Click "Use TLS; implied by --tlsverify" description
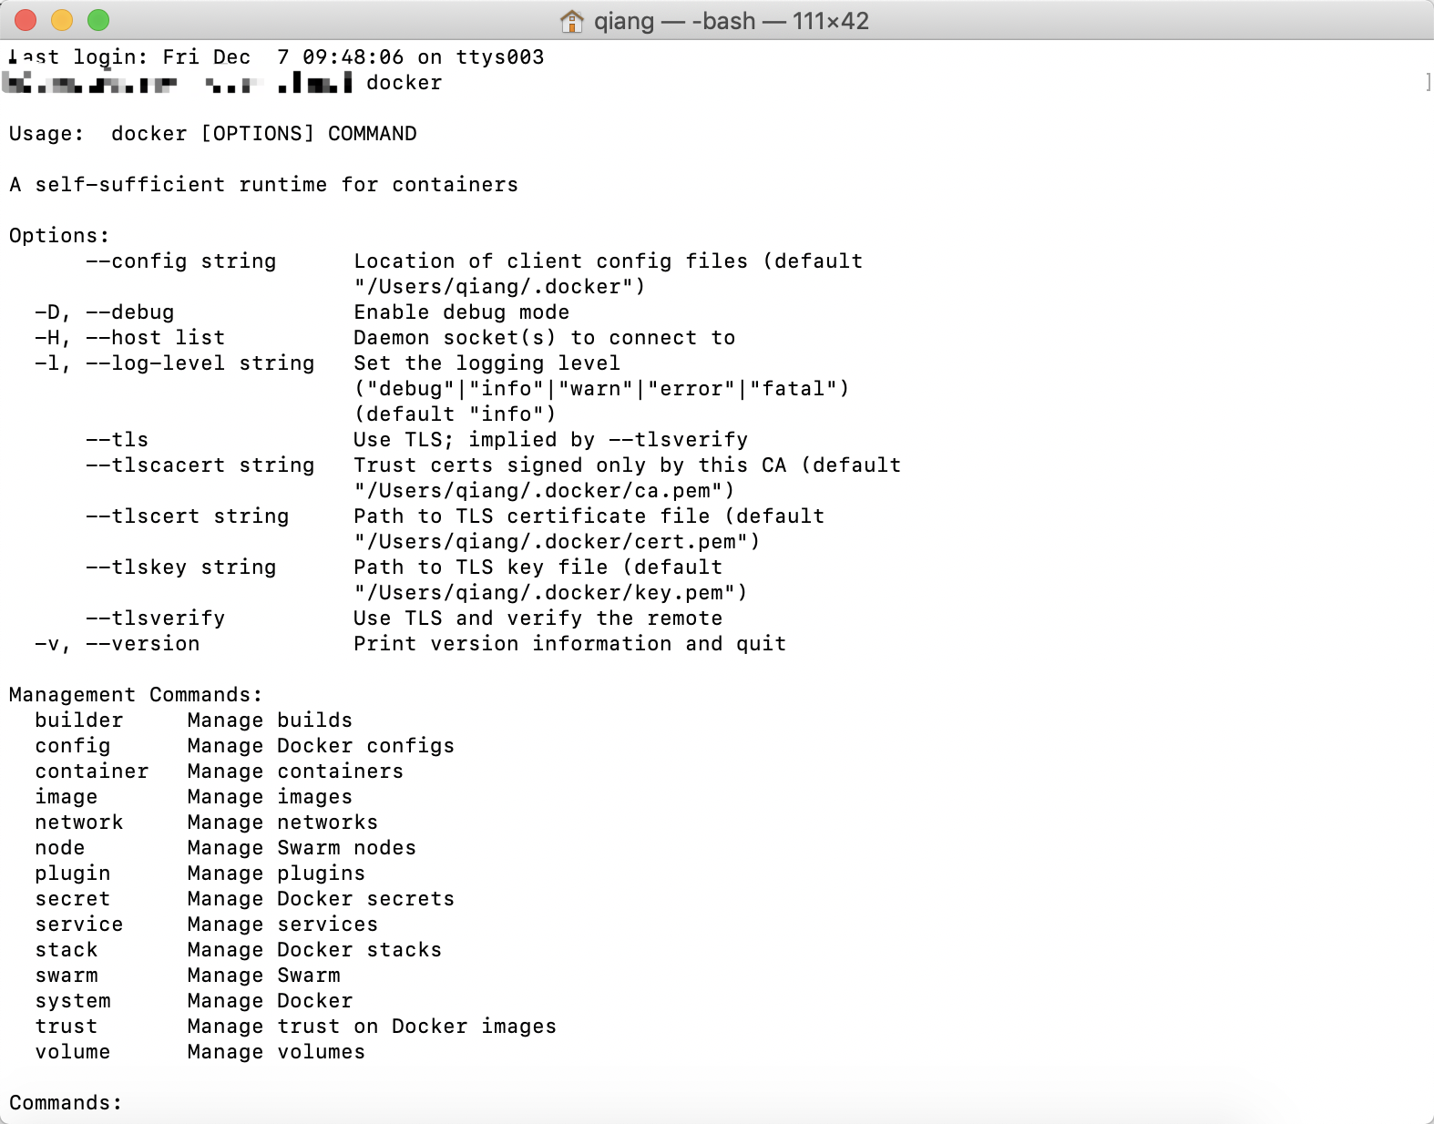Image resolution: width=1434 pixels, height=1124 pixels. 551,439
